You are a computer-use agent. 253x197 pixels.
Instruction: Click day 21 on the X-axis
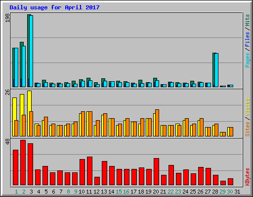pyautogui.click(x=163, y=192)
